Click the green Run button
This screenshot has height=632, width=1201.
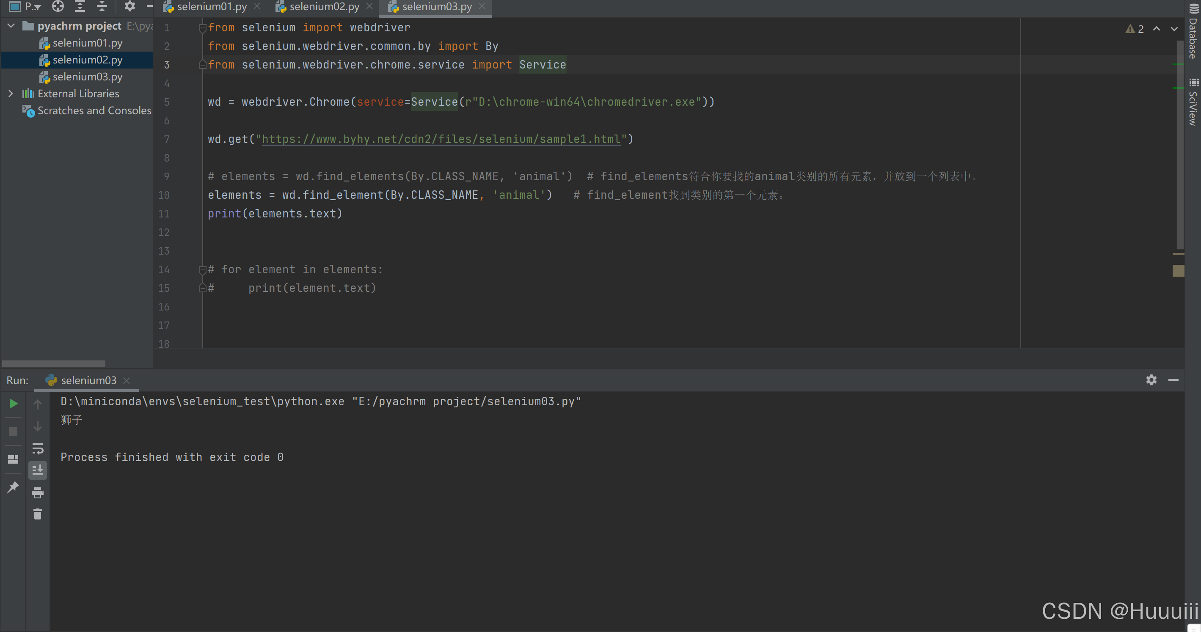[13, 404]
